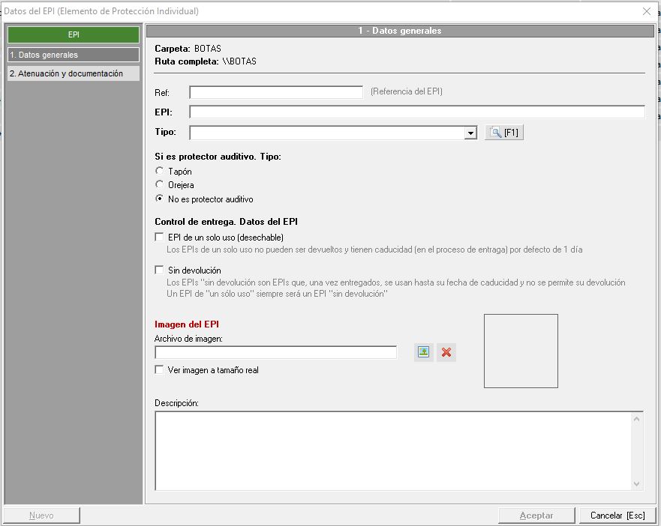This screenshot has height=526, width=661.
Task: Select the Tapón radio button
Action: pos(159,172)
